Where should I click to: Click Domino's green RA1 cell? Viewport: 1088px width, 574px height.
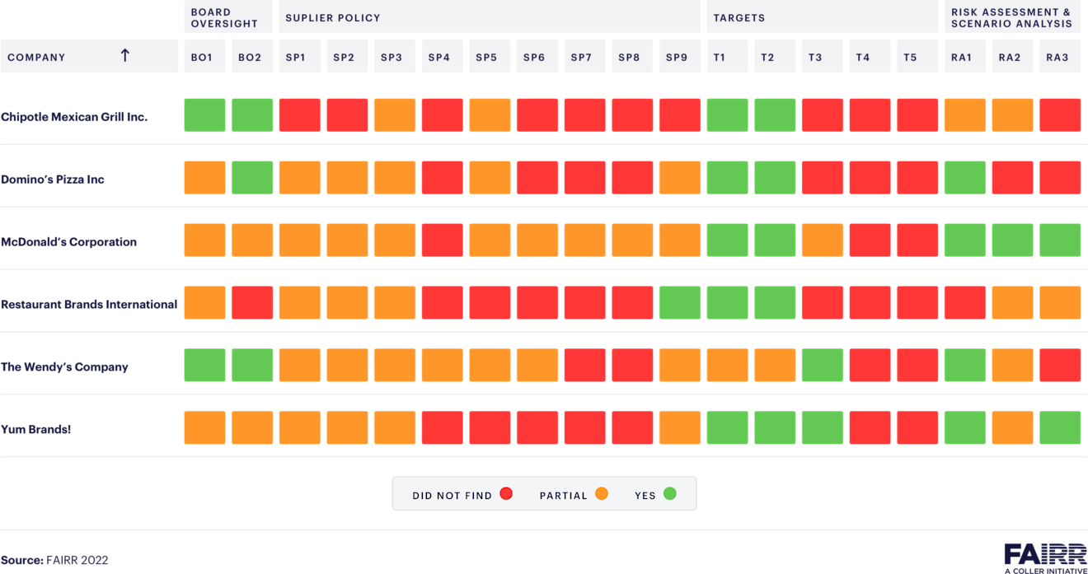point(965,178)
